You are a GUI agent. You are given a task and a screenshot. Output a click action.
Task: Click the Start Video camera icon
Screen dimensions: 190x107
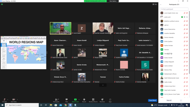(14, 100)
